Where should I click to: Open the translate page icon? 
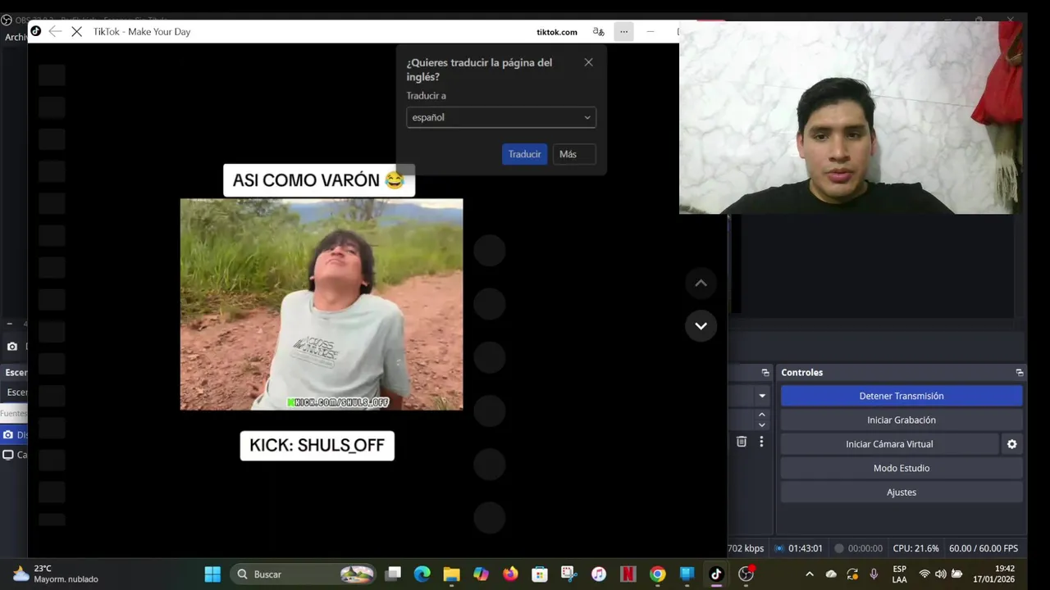[x=599, y=32]
